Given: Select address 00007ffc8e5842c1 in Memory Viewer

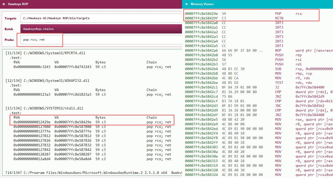Looking at the screenshot, I should [201, 87].
